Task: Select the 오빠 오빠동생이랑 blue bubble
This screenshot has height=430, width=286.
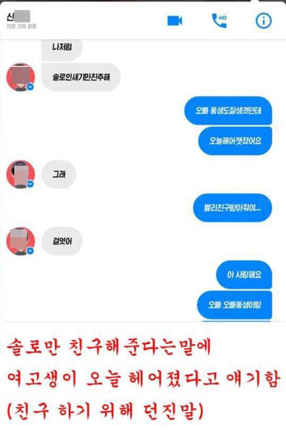Action: [234, 304]
